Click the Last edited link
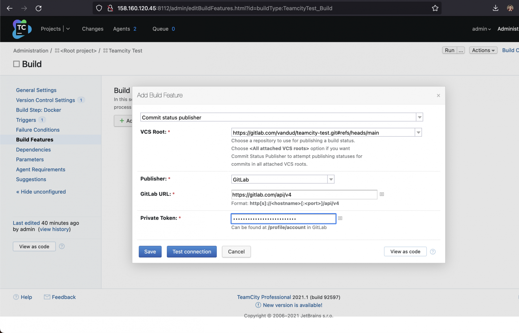This screenshot has width=519, height=333. (x=26, y=223)
